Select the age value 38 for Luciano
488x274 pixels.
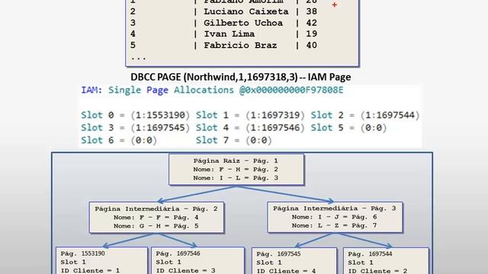pyautogui.click(x=311, y=11)
